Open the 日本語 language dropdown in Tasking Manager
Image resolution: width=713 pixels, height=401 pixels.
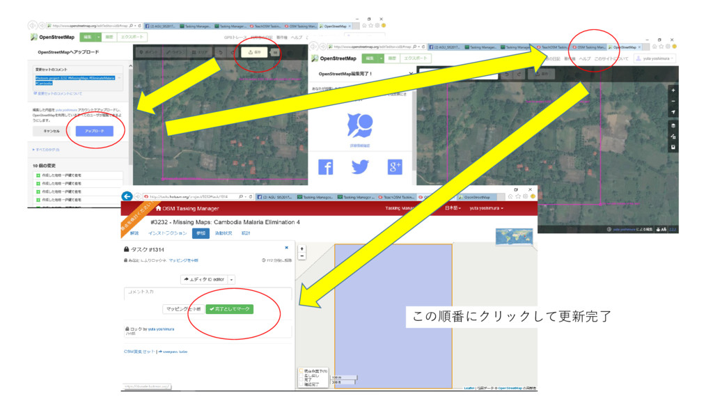[x=453, y=208]
